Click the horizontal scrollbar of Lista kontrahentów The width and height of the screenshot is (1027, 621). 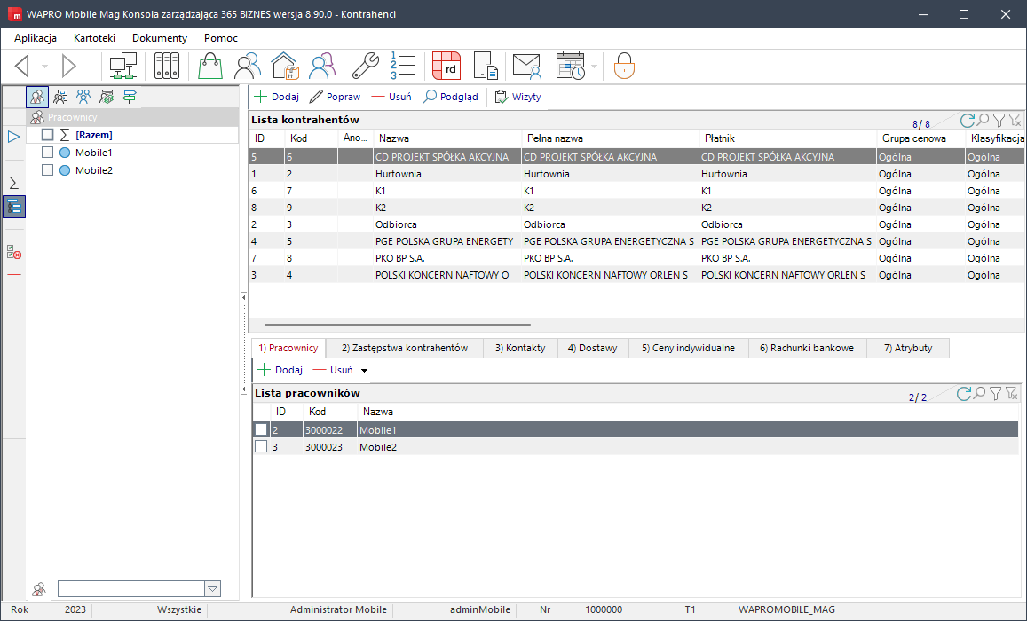click(x=398, y=324)
